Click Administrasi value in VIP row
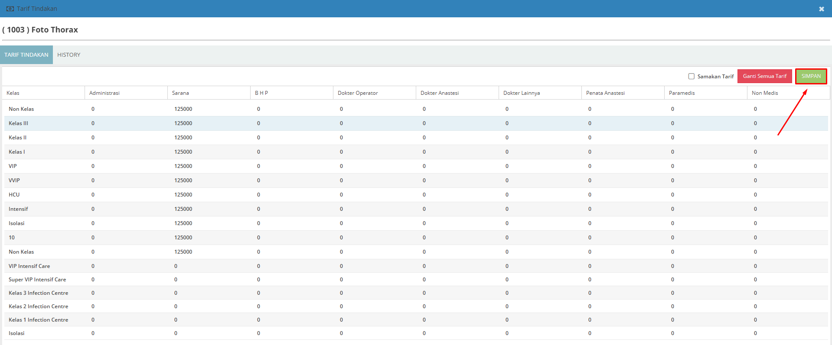Image resolution: width=832 pixels, height=345 pixels. (x=93, y=166)
